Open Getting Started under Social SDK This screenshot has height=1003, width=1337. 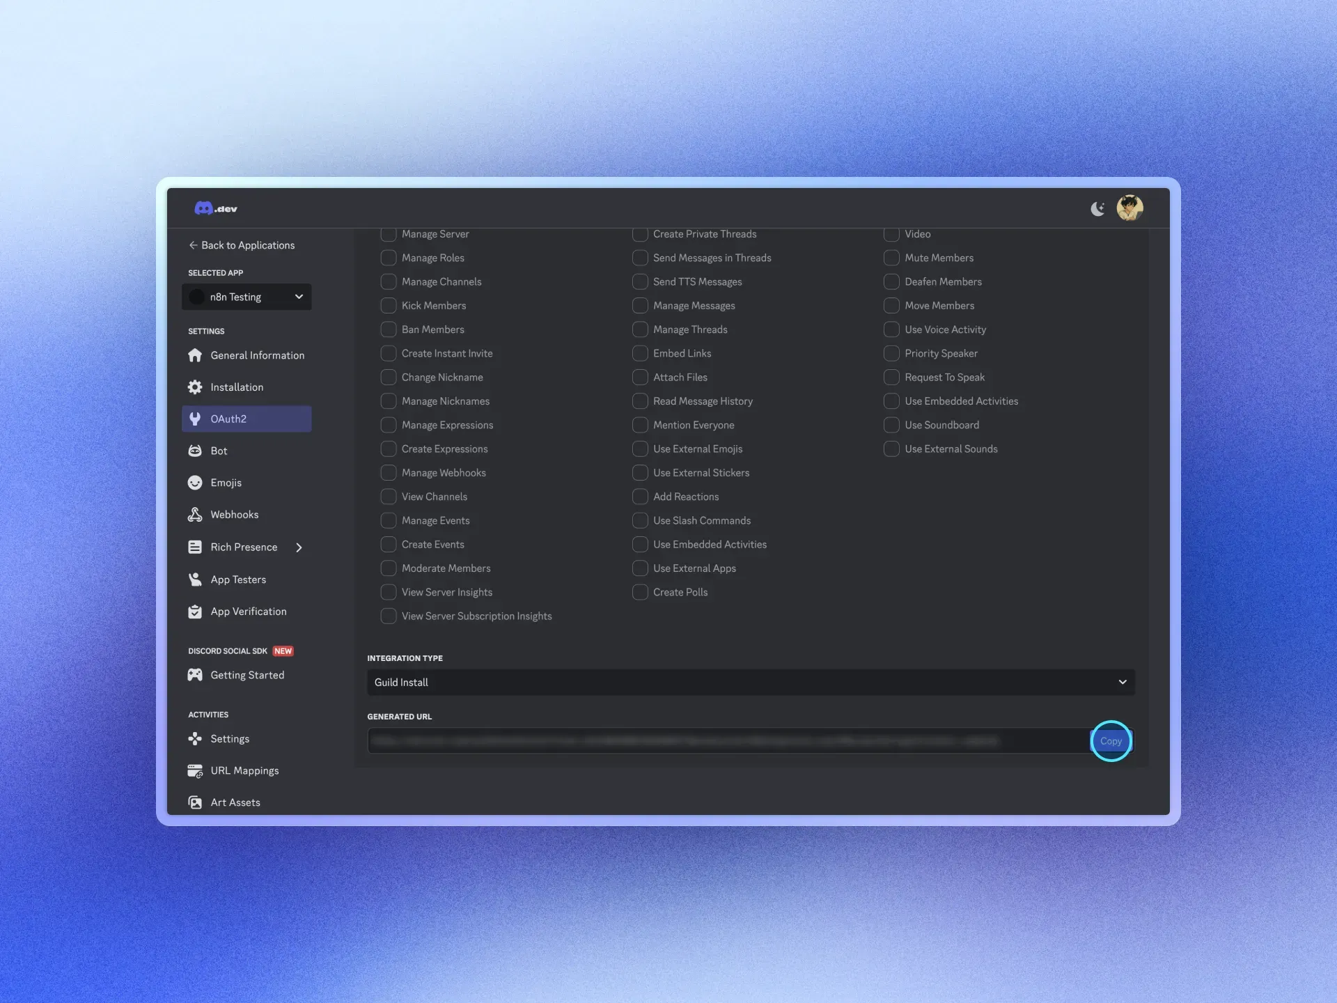[247, 675]
